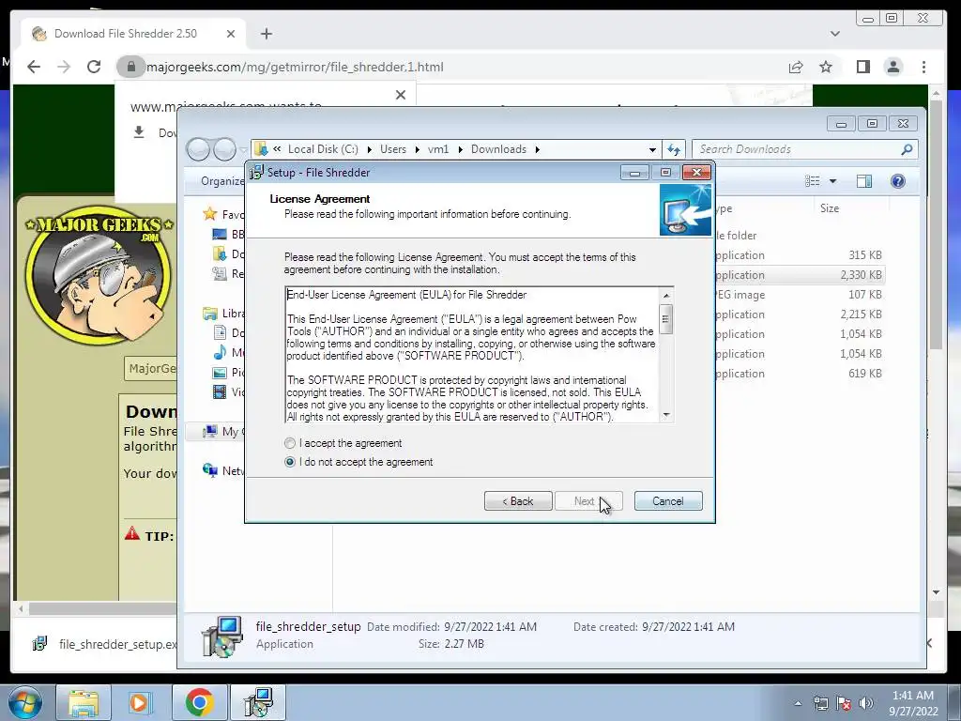
Task: Click the Explorer forward navigation button
Action: point(224,149)
